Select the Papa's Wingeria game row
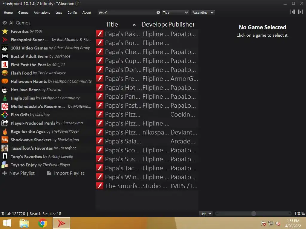Image resolution: width=306 pixels, height=229 pixels. [x=147, y=177]
